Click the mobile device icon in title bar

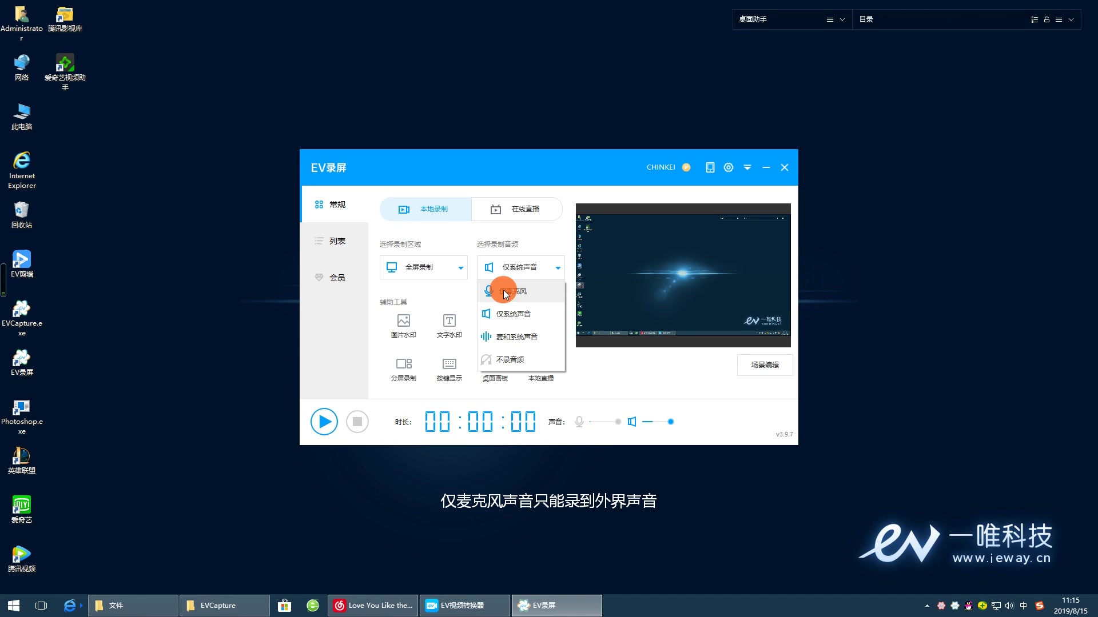[710, 167]
